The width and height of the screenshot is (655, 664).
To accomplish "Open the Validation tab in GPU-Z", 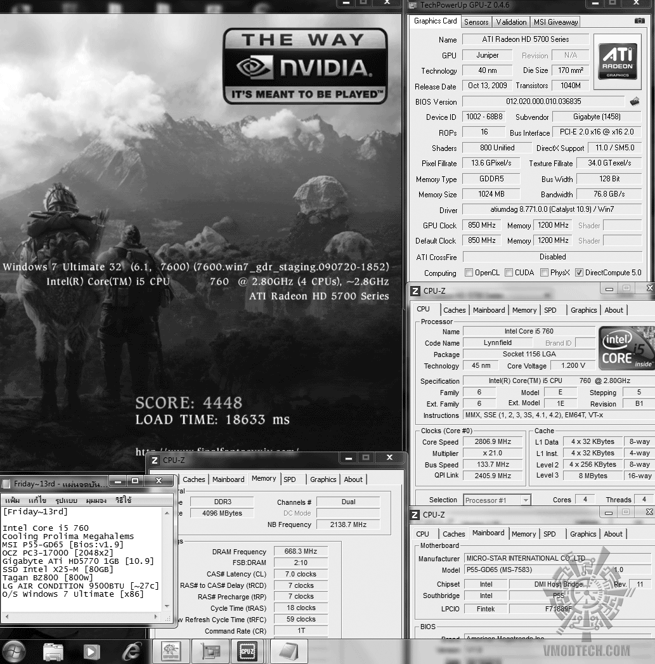I will click(x=511, y=22).
